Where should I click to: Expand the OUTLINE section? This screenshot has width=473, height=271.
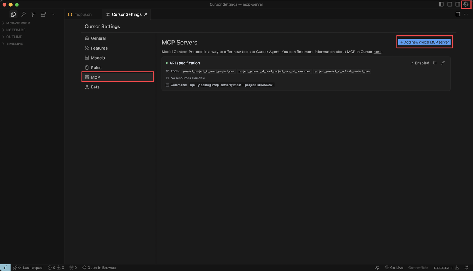point(32,37)
